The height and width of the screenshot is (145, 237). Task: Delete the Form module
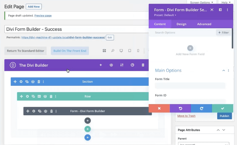(x=51, y=111)
